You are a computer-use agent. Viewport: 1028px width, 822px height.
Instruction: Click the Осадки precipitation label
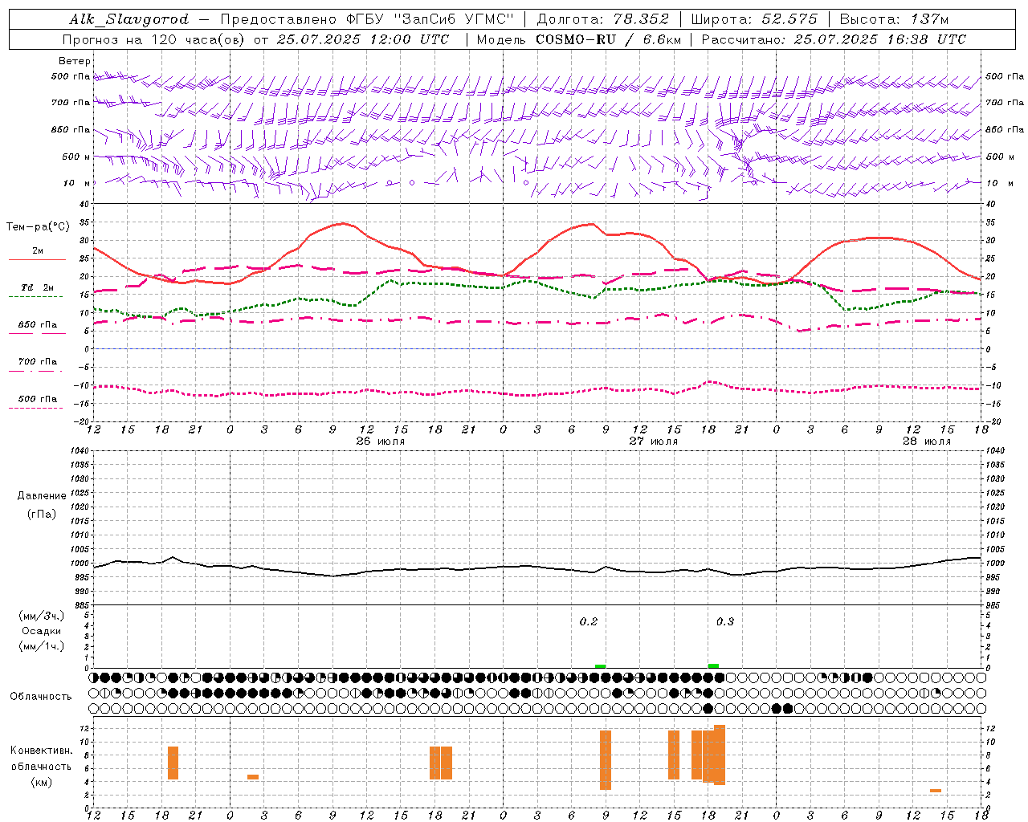(x=42, y=631)
